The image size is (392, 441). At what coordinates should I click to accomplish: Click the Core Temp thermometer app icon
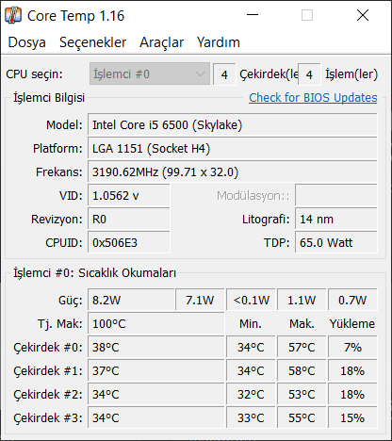[13, 15]
